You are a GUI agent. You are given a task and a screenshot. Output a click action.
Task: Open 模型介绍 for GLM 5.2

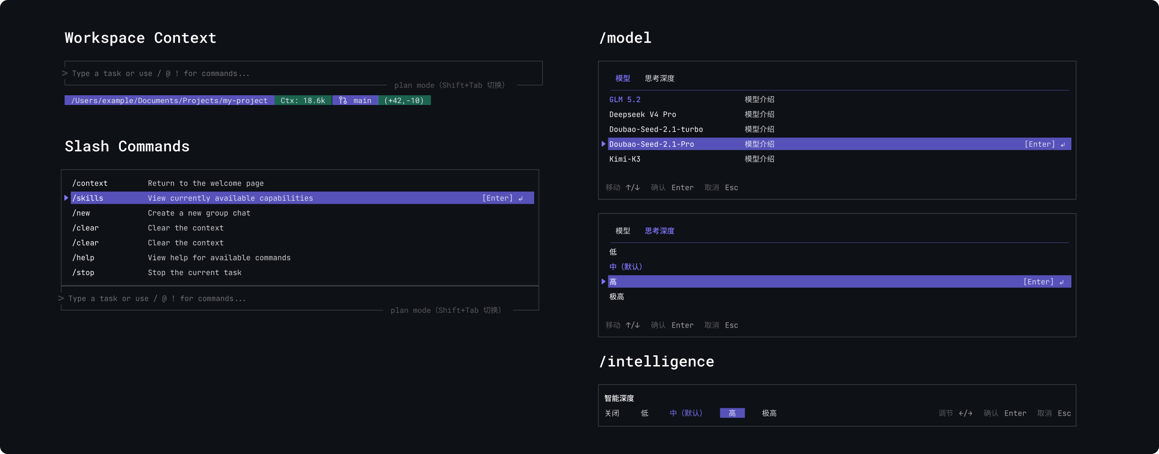(x=759, y=100)
